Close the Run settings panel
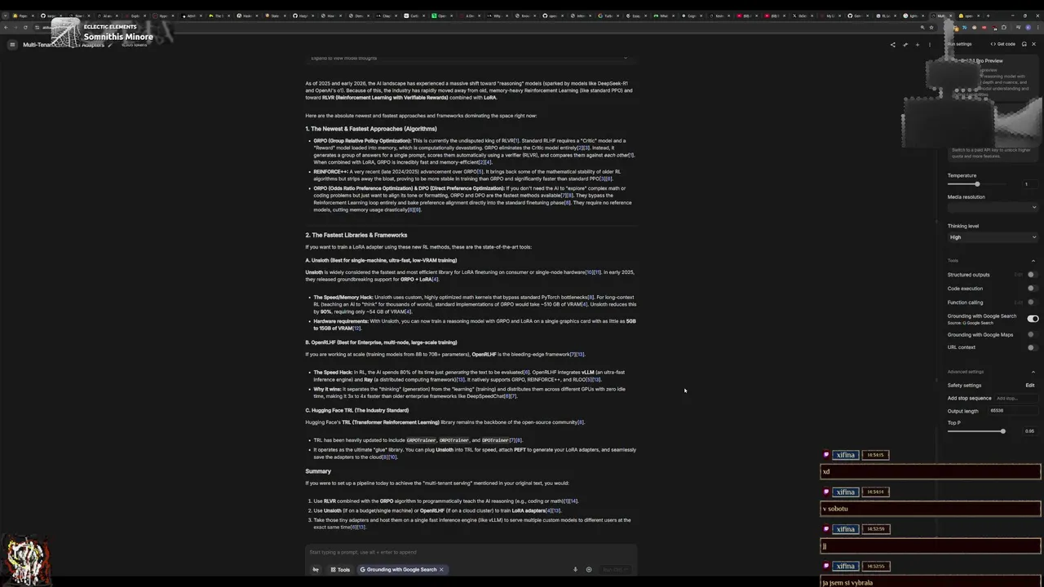 tap(1033, 44)
